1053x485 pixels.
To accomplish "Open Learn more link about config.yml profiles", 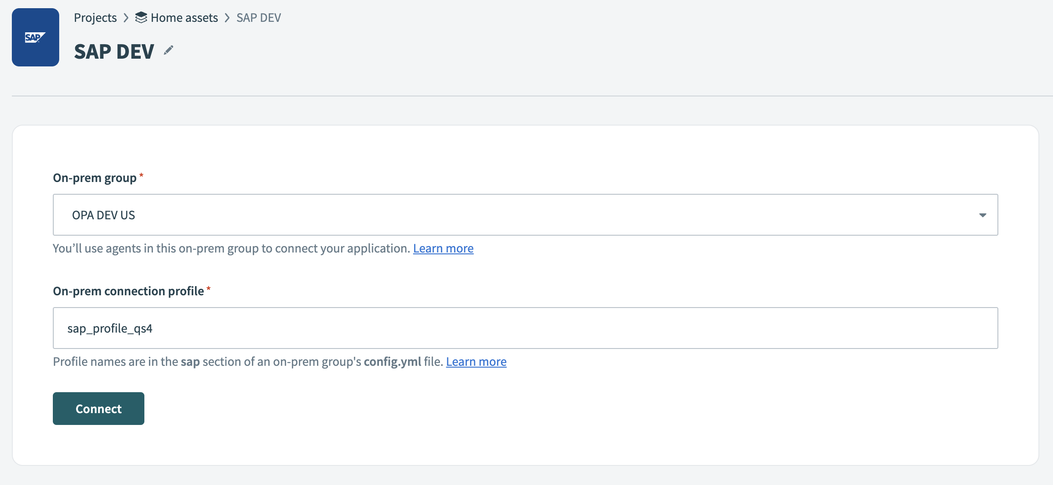I will coord(476,362).
